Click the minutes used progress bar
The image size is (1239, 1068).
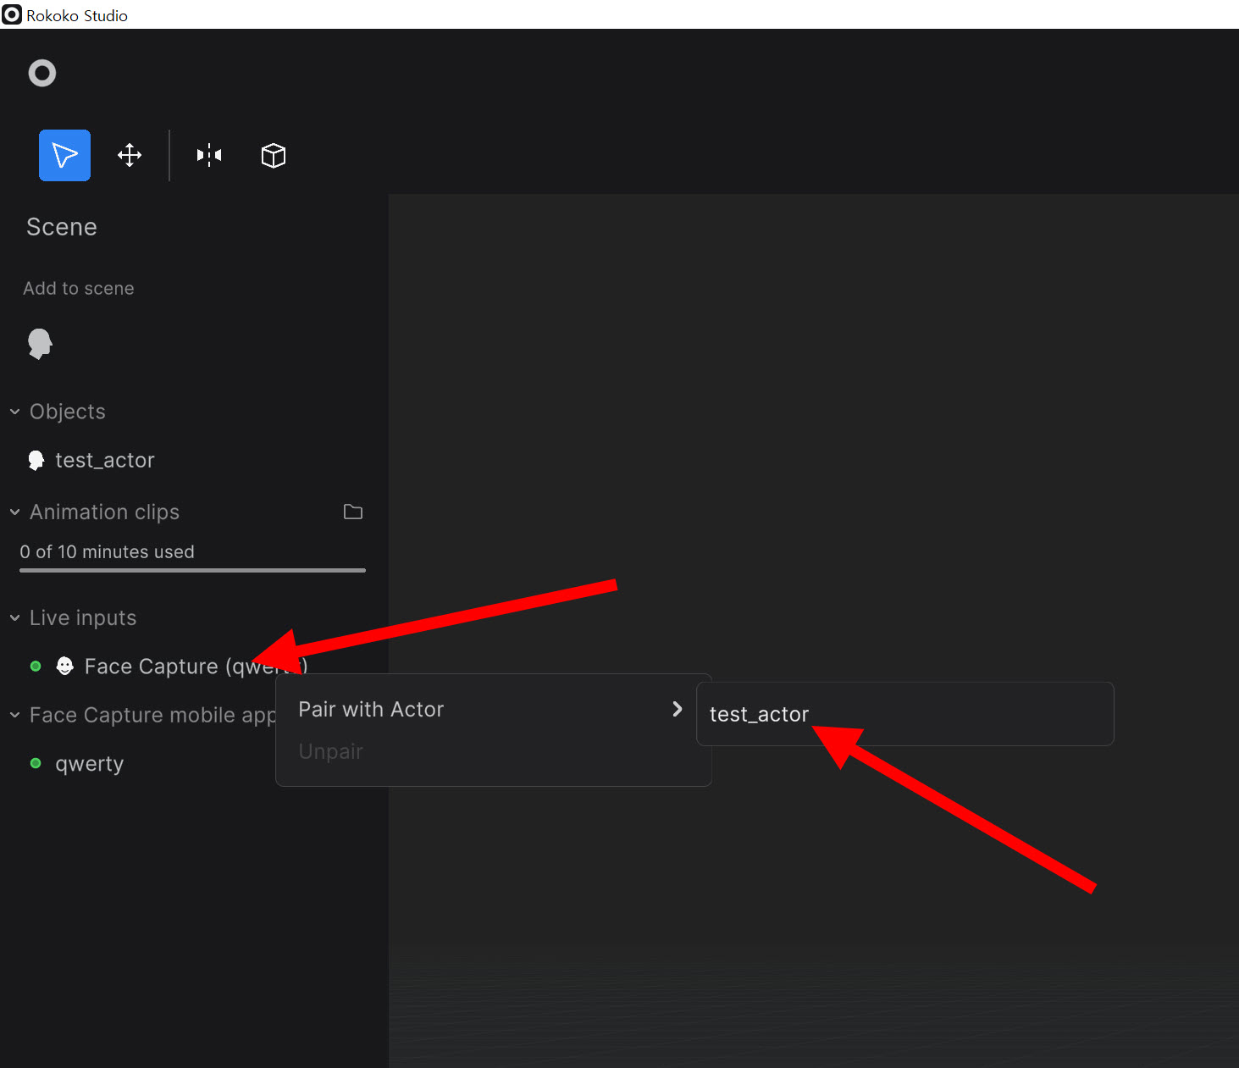pyautogui.click(x=192, y=571)
